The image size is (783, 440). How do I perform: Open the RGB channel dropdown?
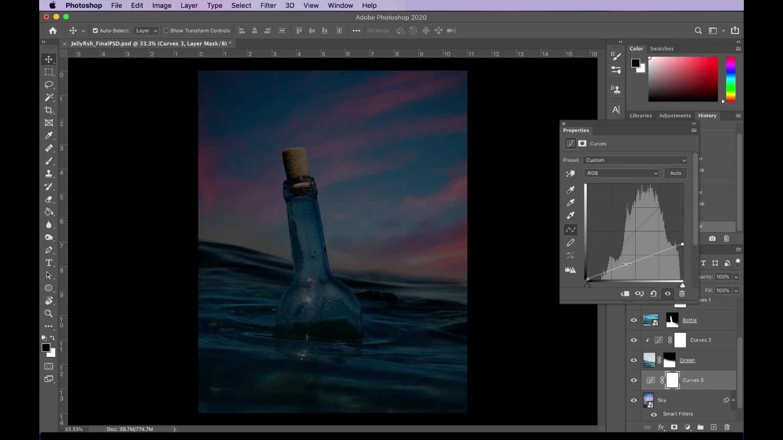[622, 173]
